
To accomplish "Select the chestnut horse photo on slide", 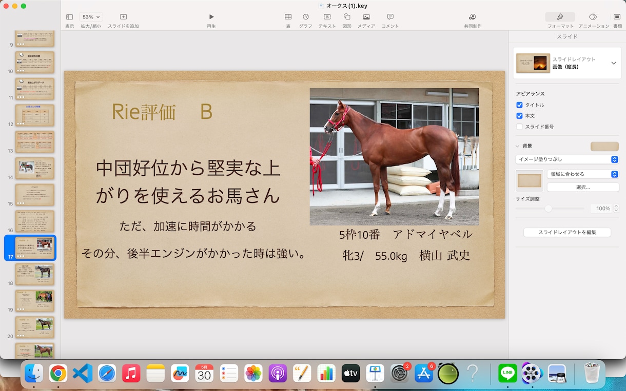I will click(394, 157).
